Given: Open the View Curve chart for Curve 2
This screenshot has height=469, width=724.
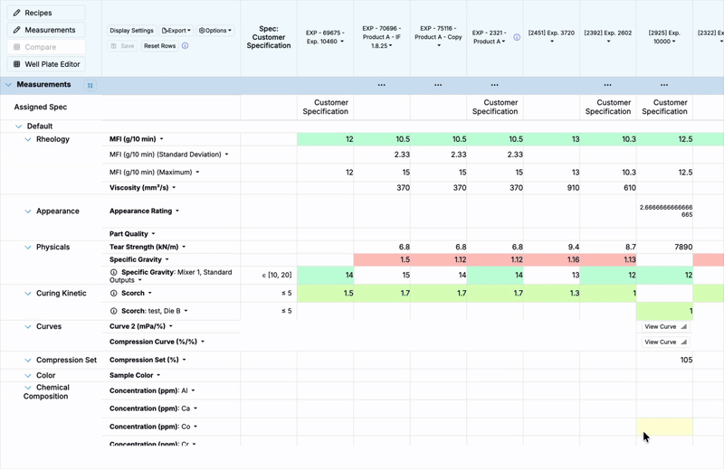Looking at the screenshot, I should (x=665, y=327).
